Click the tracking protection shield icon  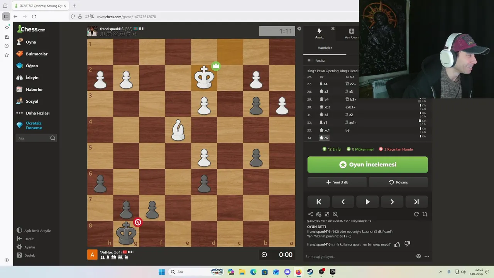coord(73,17)
